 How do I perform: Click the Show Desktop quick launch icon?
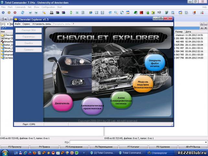click(16, 153)
